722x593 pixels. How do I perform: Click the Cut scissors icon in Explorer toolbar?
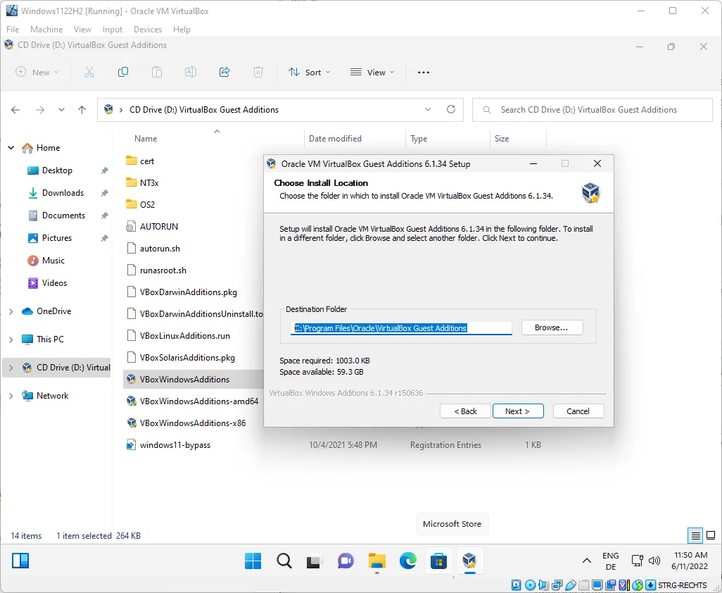[89, 73]
